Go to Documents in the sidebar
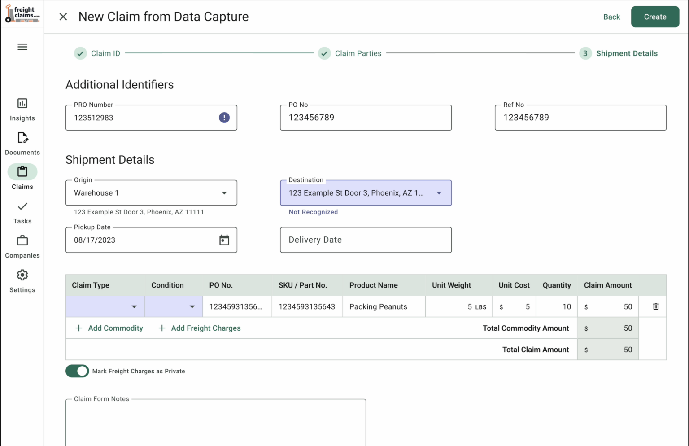 22,144
